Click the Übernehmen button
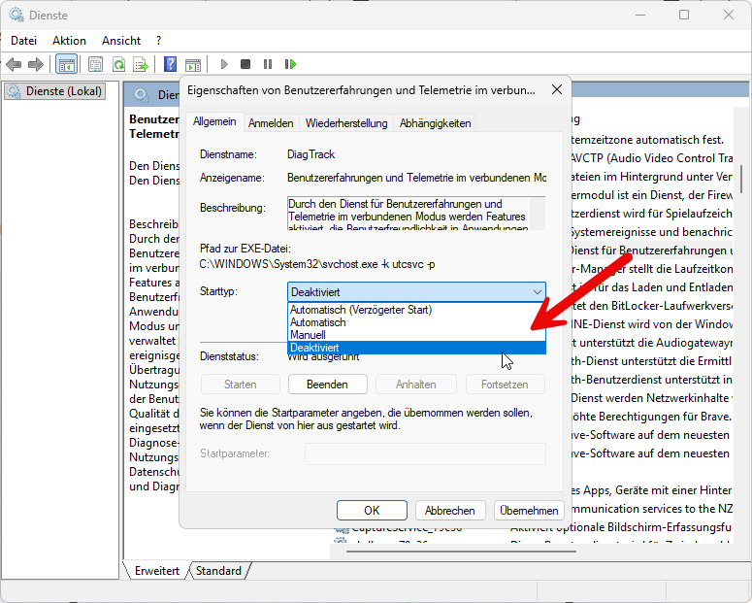Image resolution: width=752 pixels, height=603 pixels. (x=529, y=510)
